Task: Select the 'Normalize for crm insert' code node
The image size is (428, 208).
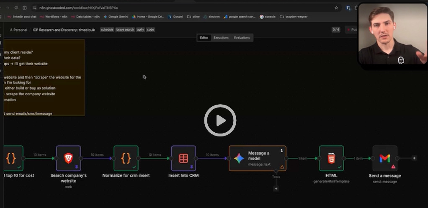Action: click(126, 158)
